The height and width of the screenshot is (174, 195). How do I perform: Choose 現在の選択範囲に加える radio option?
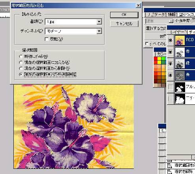(x=21, y=62)
